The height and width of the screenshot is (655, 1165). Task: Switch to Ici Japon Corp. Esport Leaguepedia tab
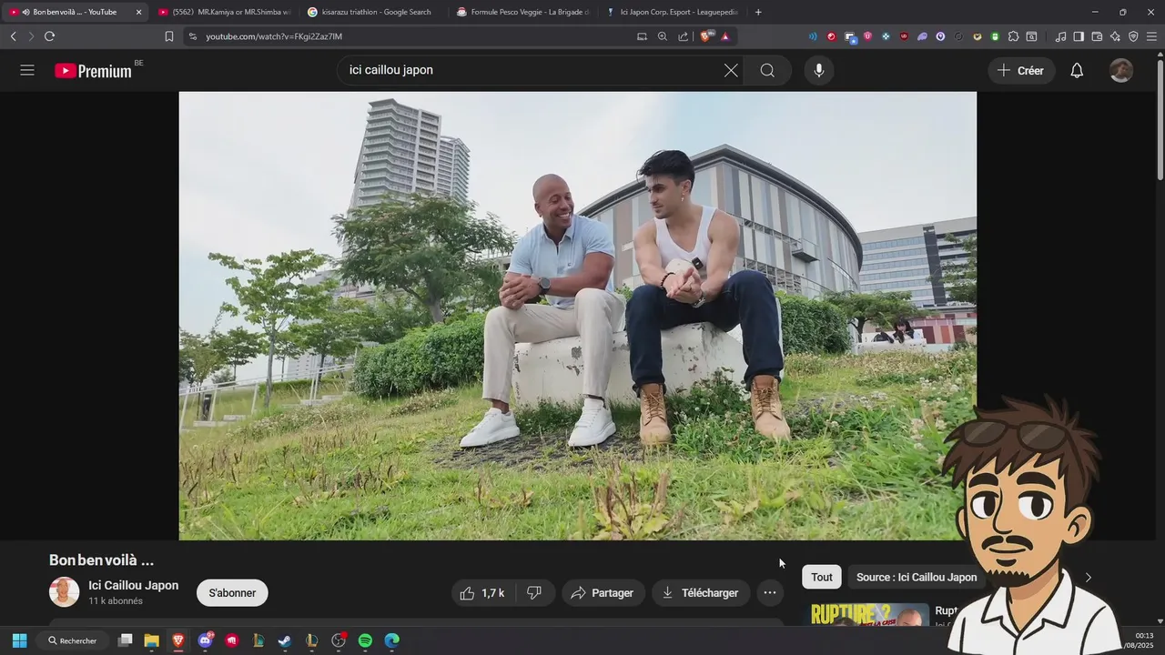pyautogui.click(x=674, y=12)
